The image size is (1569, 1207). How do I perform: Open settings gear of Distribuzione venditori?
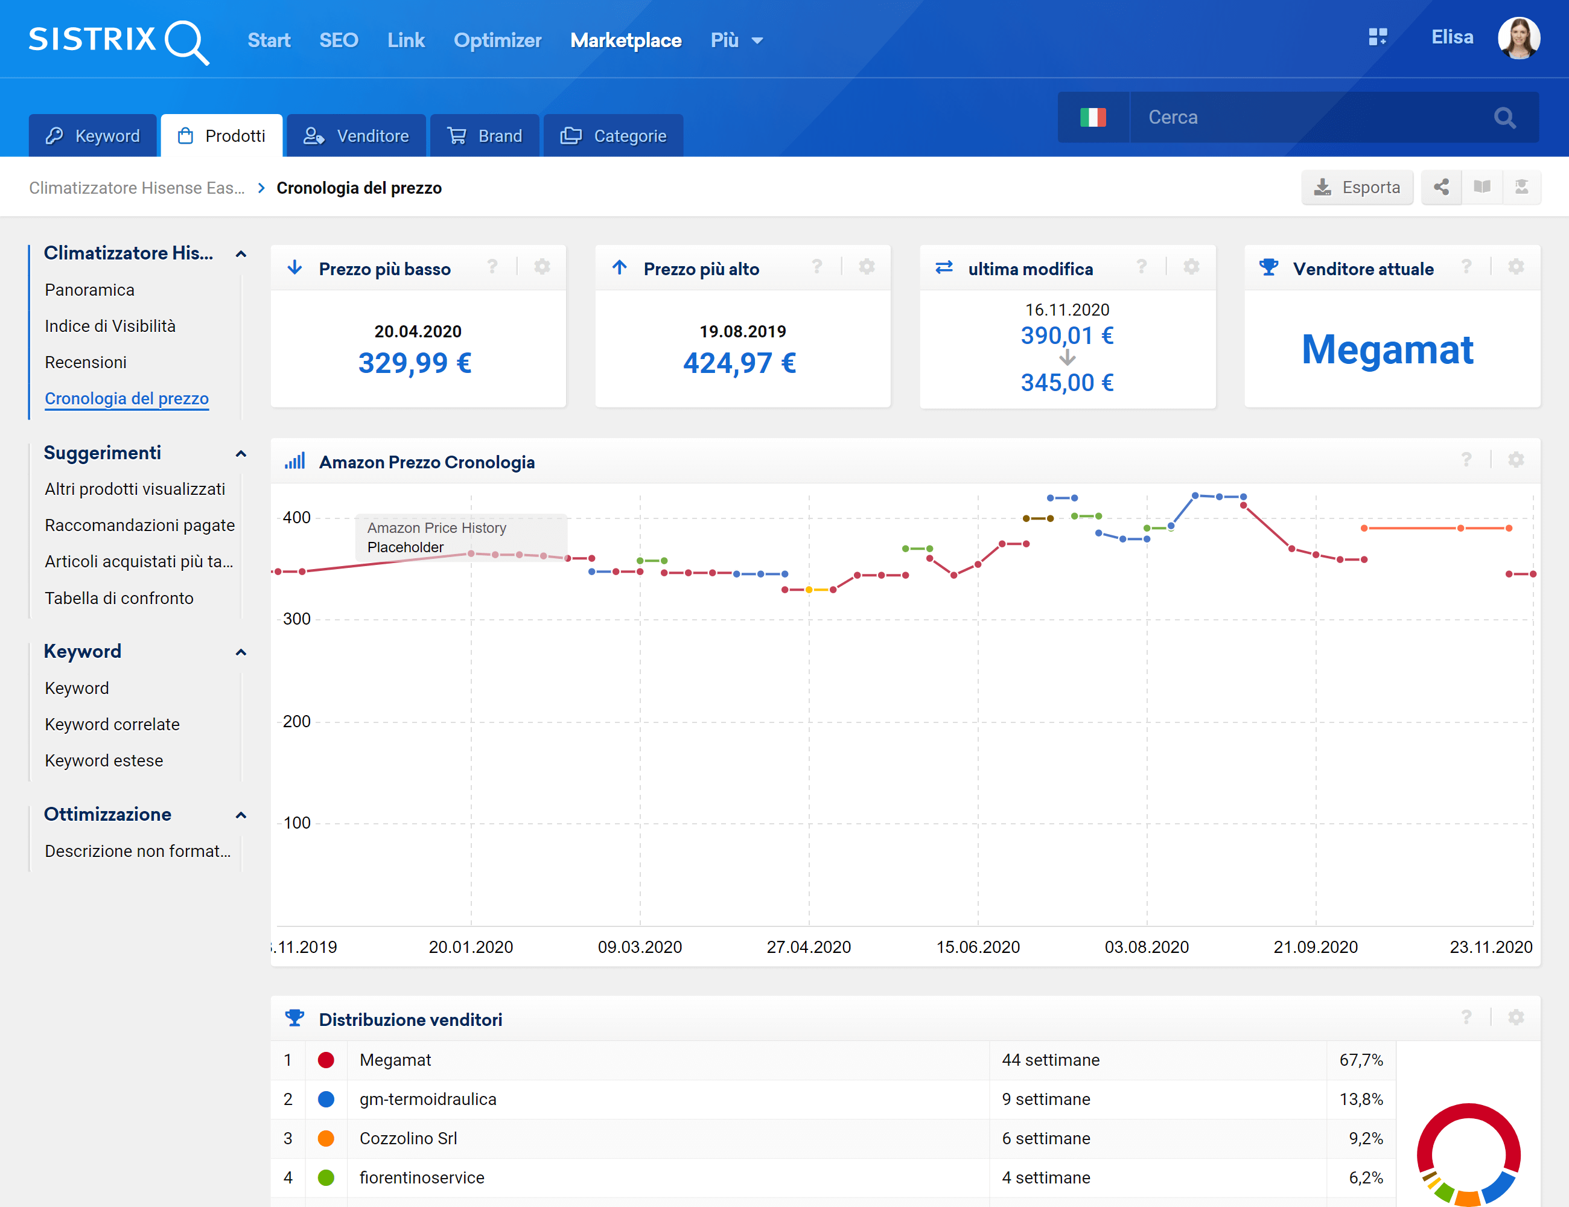[1516, 1018]
